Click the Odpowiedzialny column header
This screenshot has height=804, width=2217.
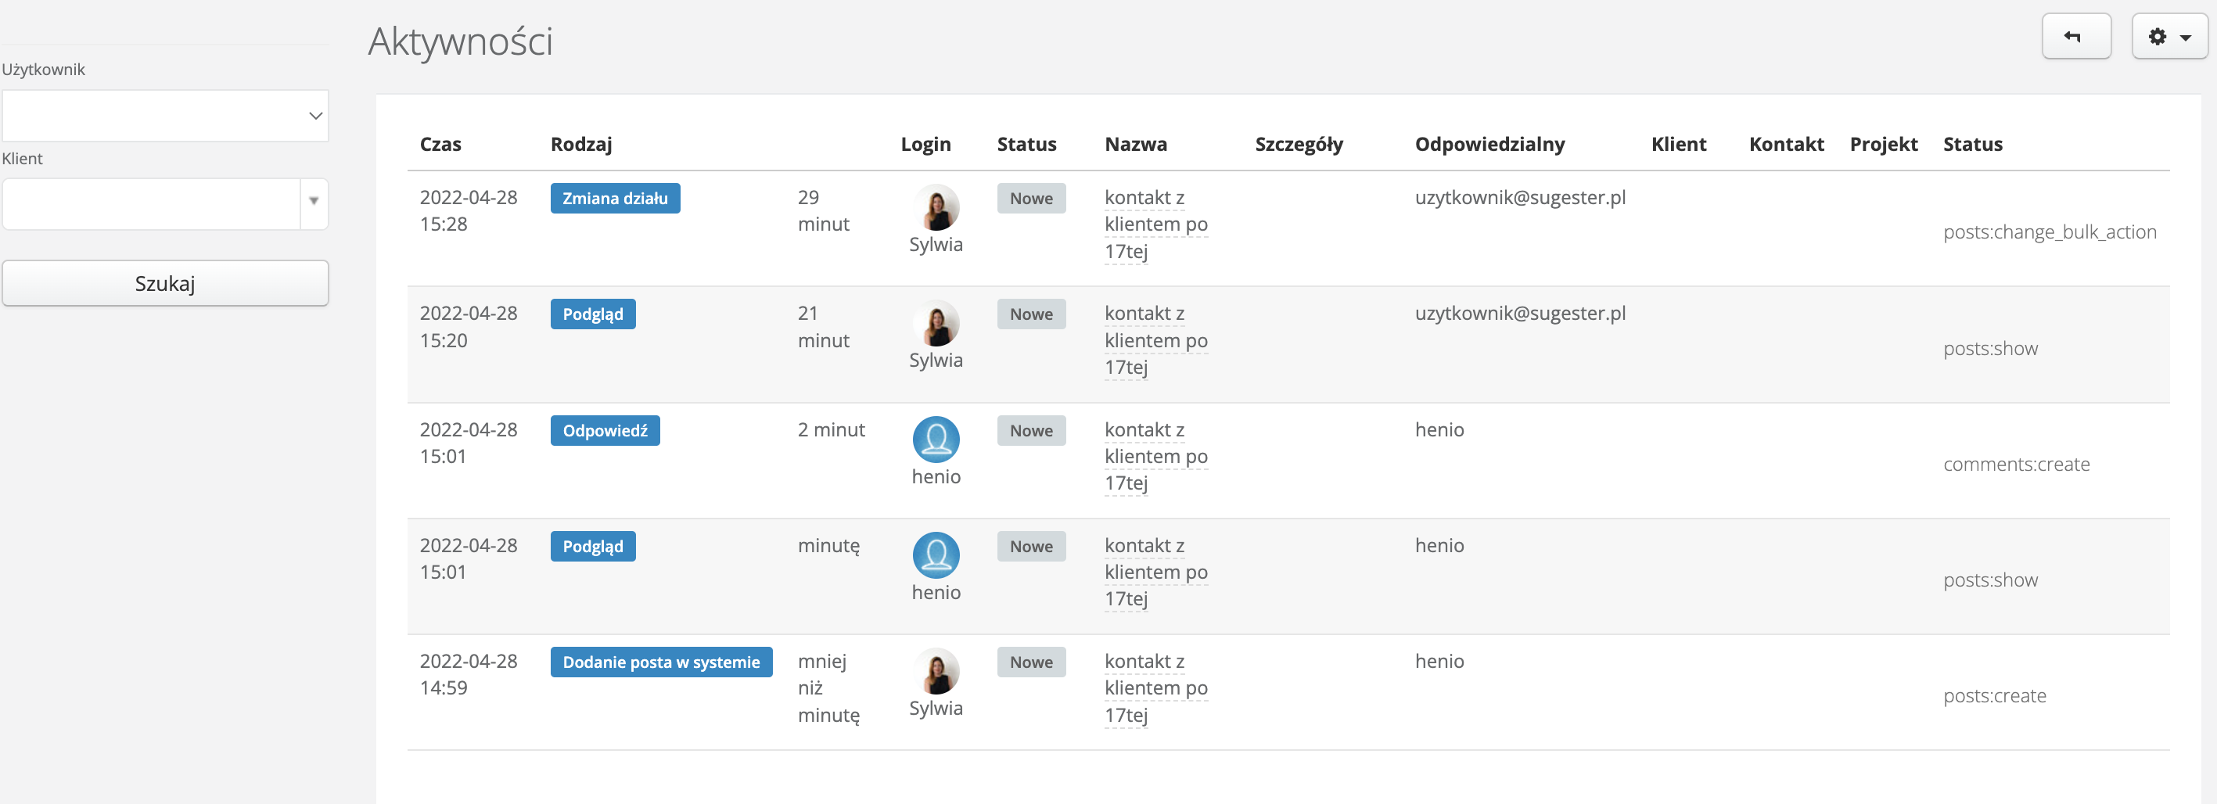click(x=1489, y=144)
